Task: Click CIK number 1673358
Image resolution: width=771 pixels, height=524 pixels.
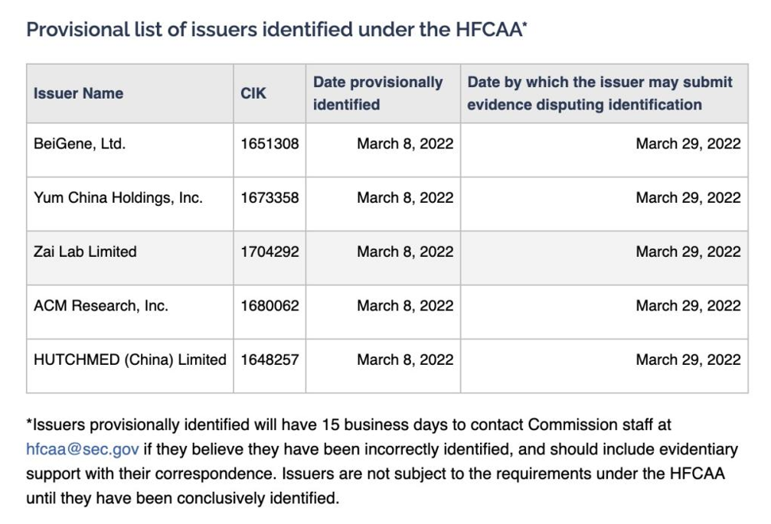Action: coord(270,197)
